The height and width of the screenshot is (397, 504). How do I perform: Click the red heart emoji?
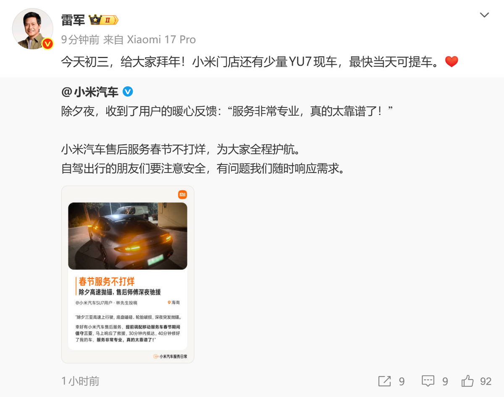coord(451,63)
